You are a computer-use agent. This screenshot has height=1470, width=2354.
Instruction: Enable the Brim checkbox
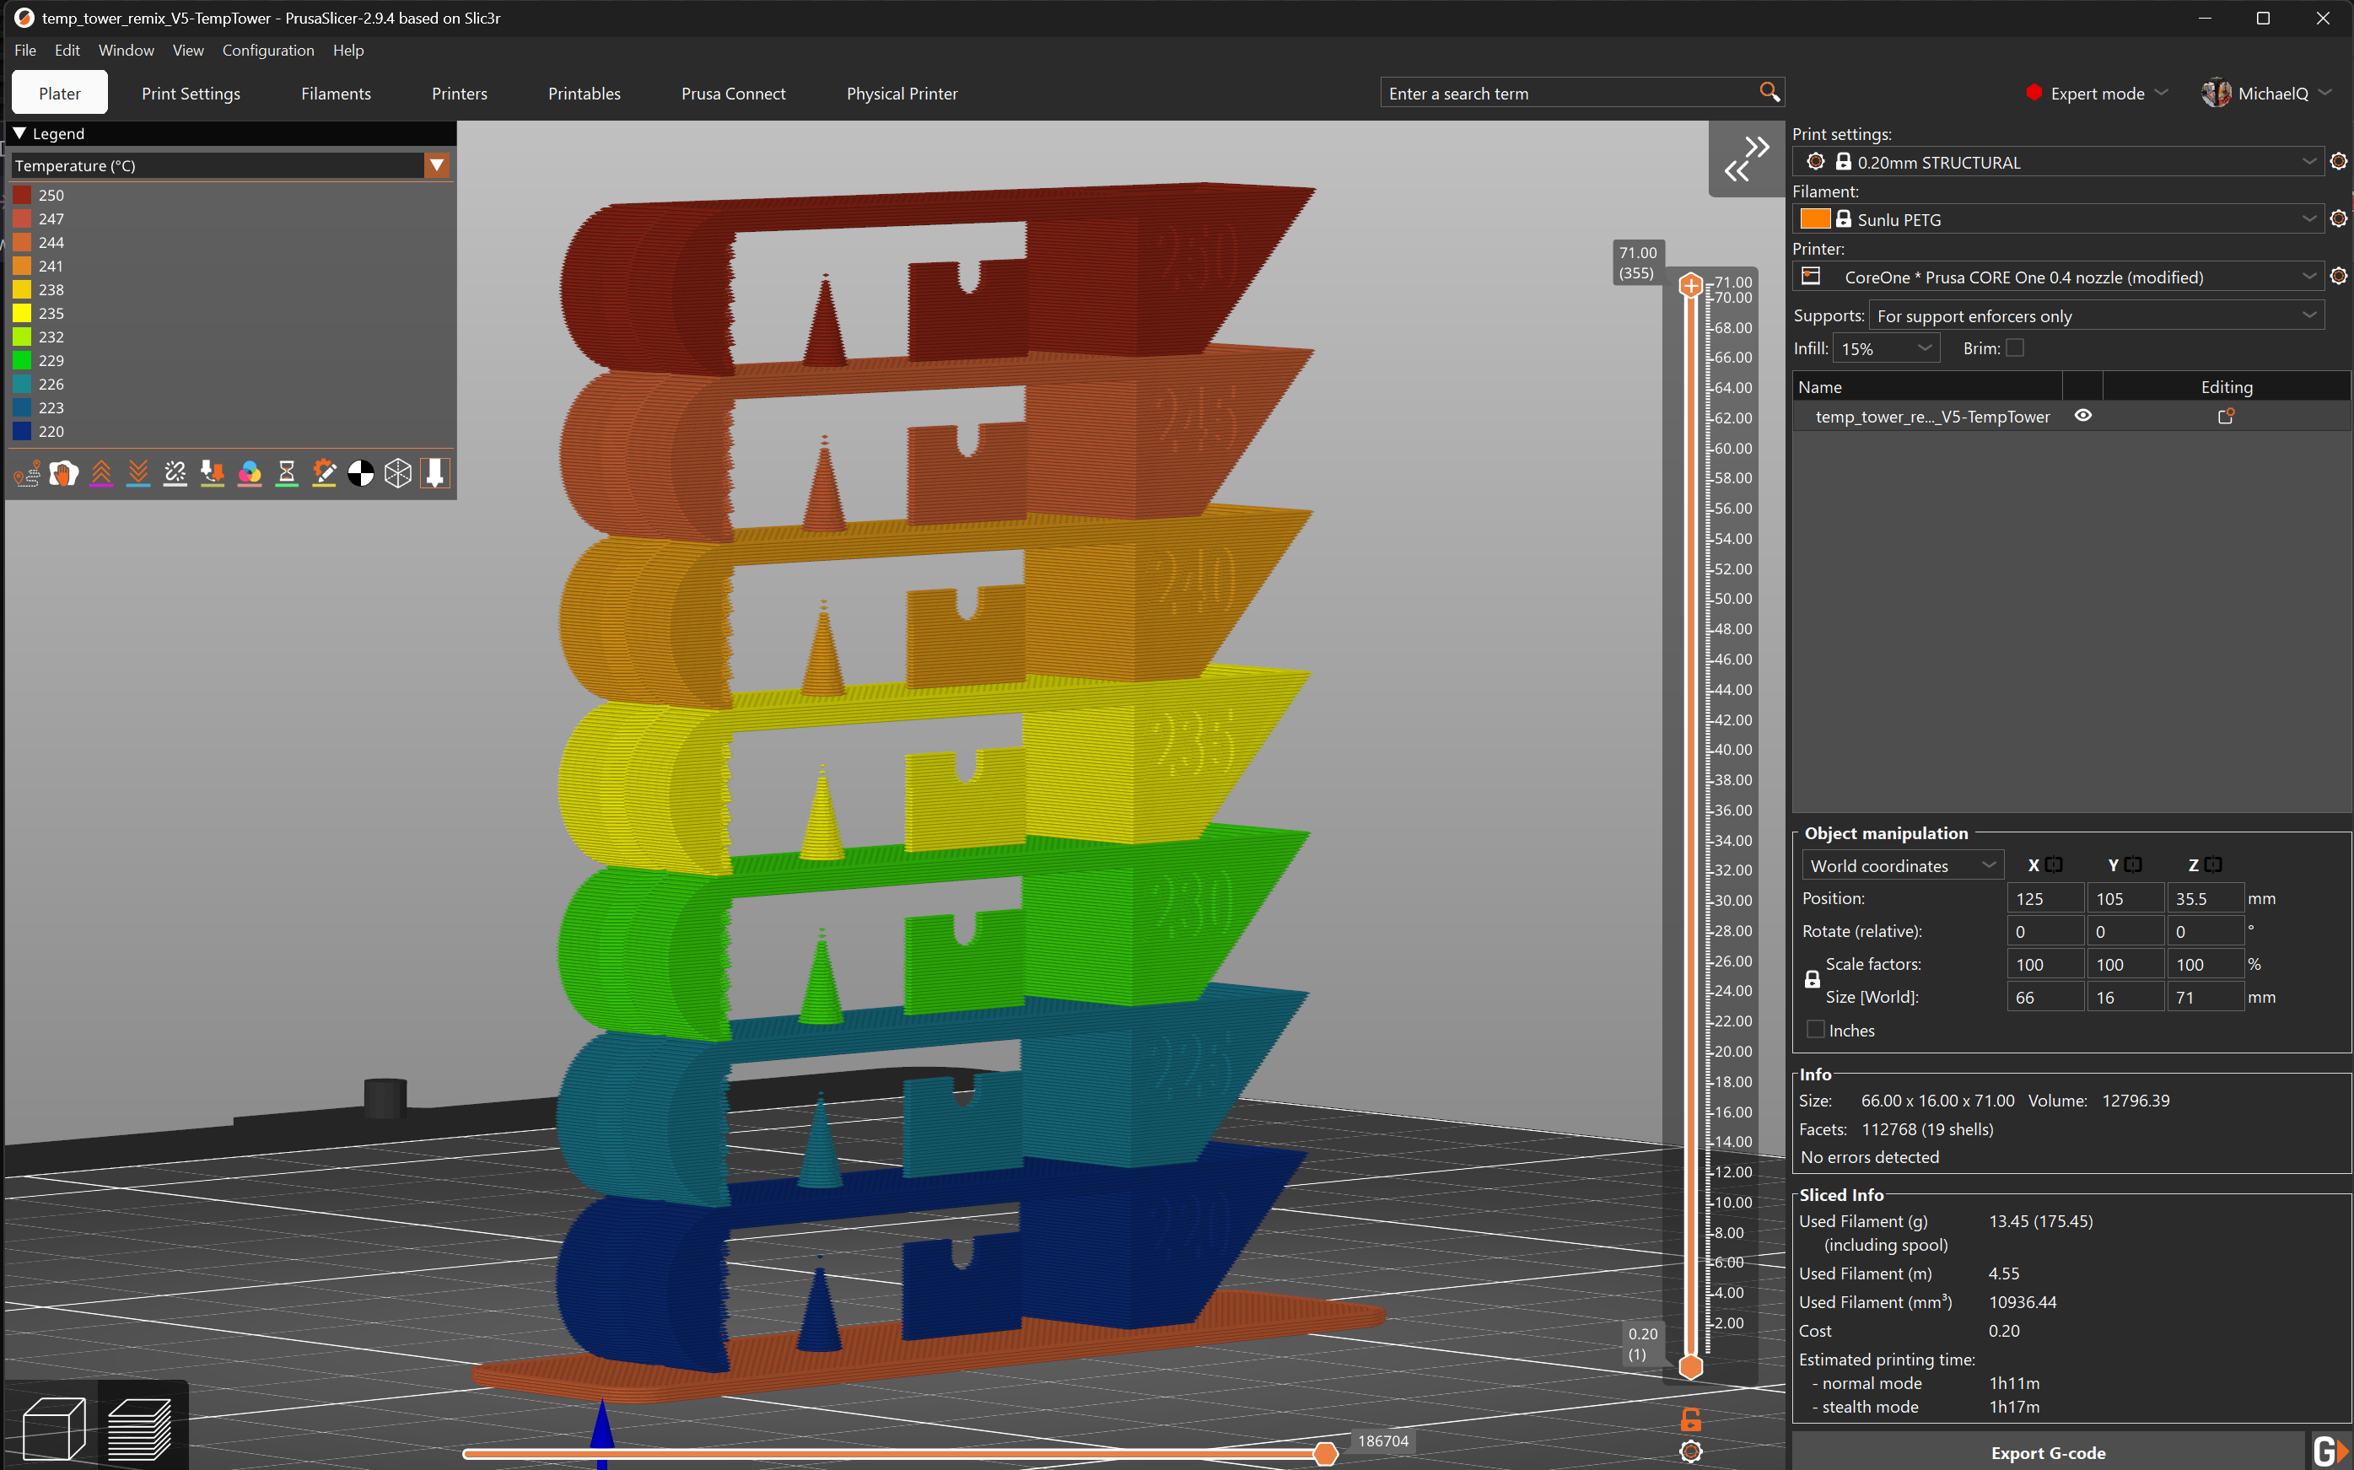2015,347
